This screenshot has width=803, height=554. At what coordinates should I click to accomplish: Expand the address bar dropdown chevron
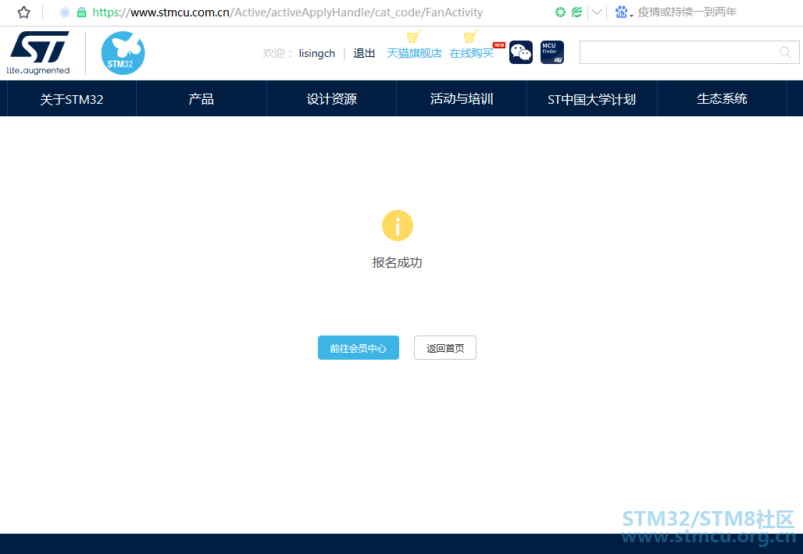coord(597,12)
